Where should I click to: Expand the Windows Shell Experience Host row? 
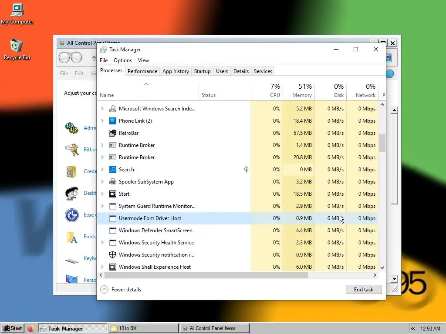102,267
